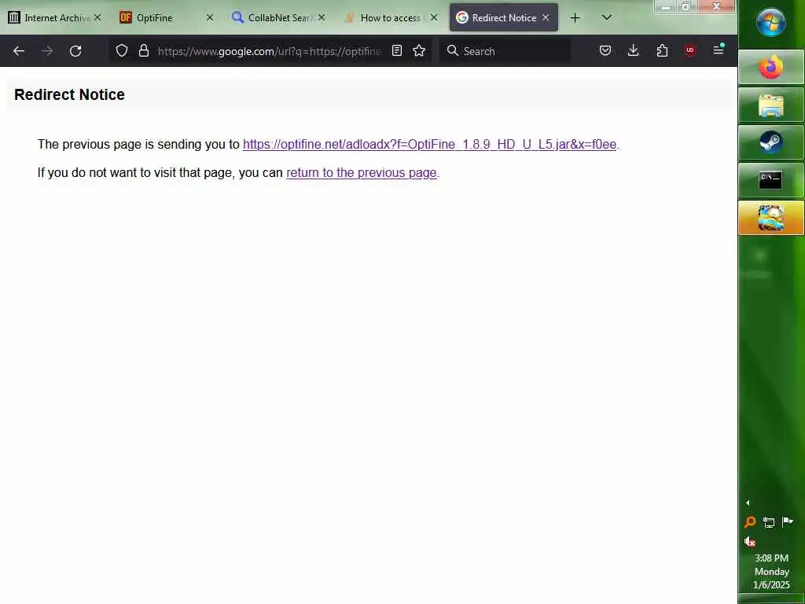
Task: Close the CollabNet Search tab
Action: click(x=322, y=17)
